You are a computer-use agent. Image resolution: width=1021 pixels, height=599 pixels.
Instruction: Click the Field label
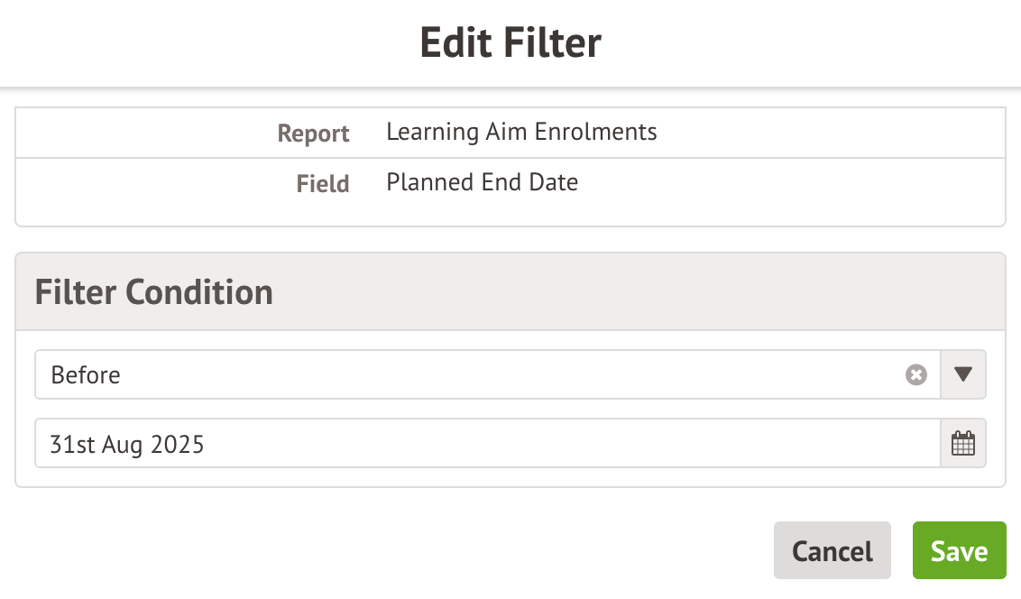323,184
